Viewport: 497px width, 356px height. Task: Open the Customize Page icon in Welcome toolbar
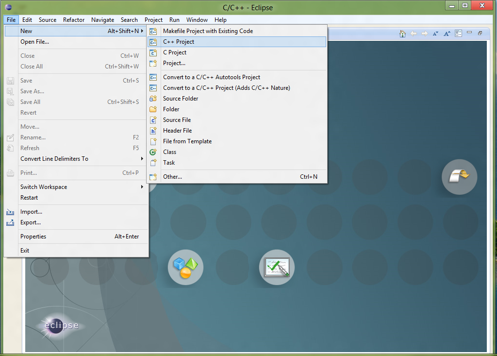[458, 34]
